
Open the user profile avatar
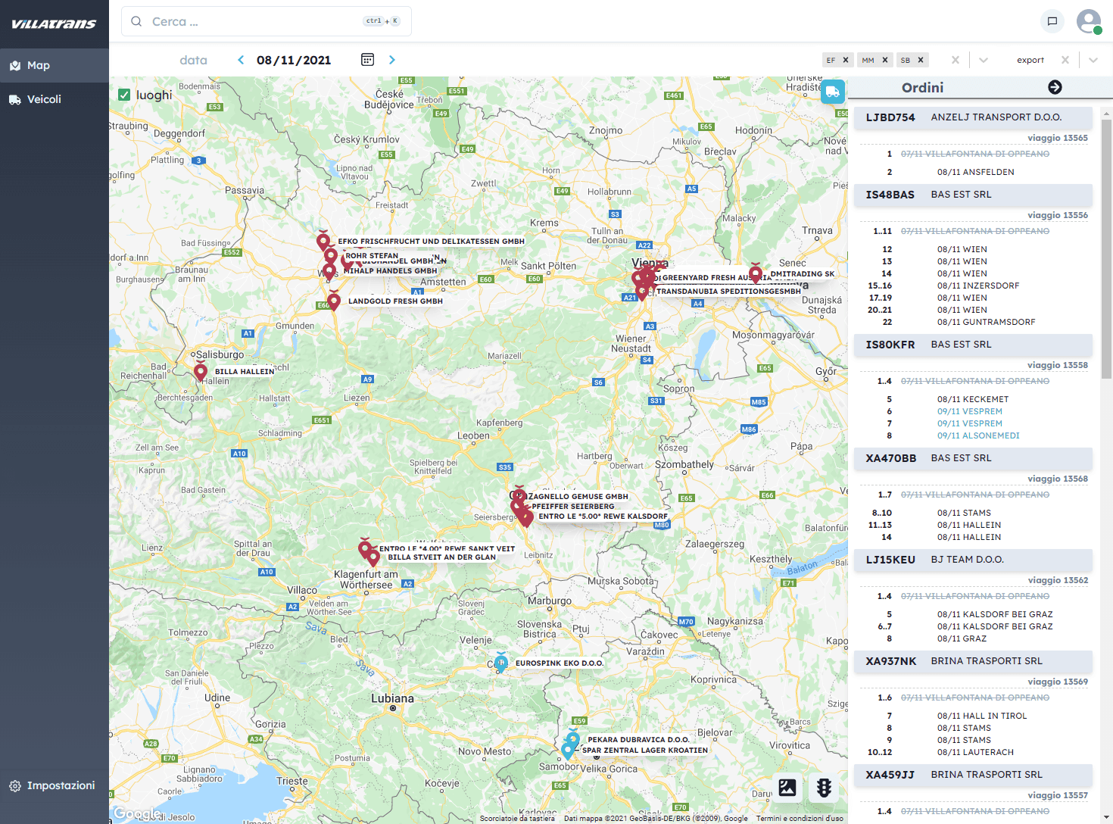tap(1089, 21)
